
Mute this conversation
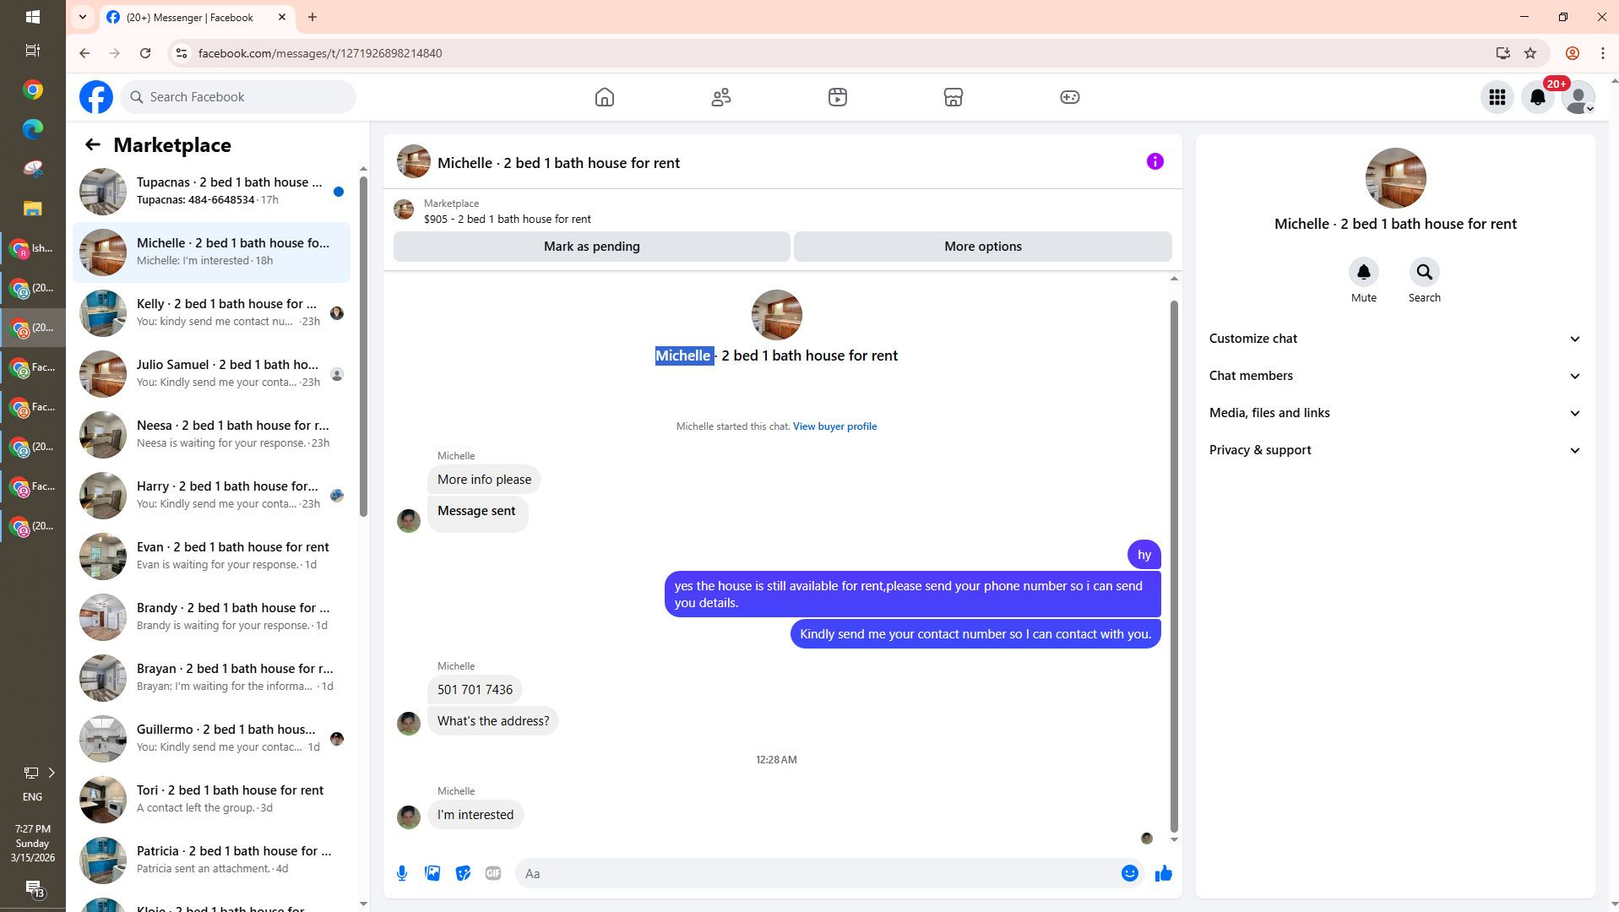click(x=1364, y=272)
